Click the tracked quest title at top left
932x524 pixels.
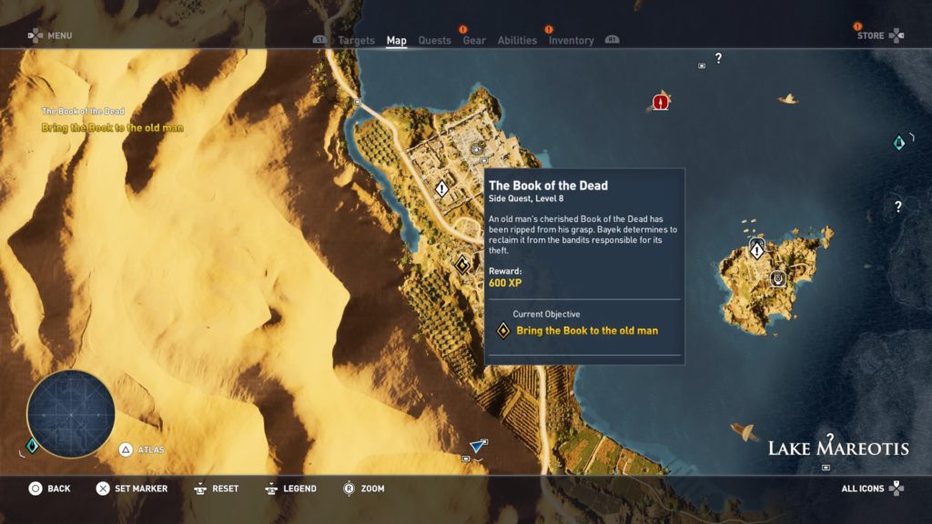(83, 111)
